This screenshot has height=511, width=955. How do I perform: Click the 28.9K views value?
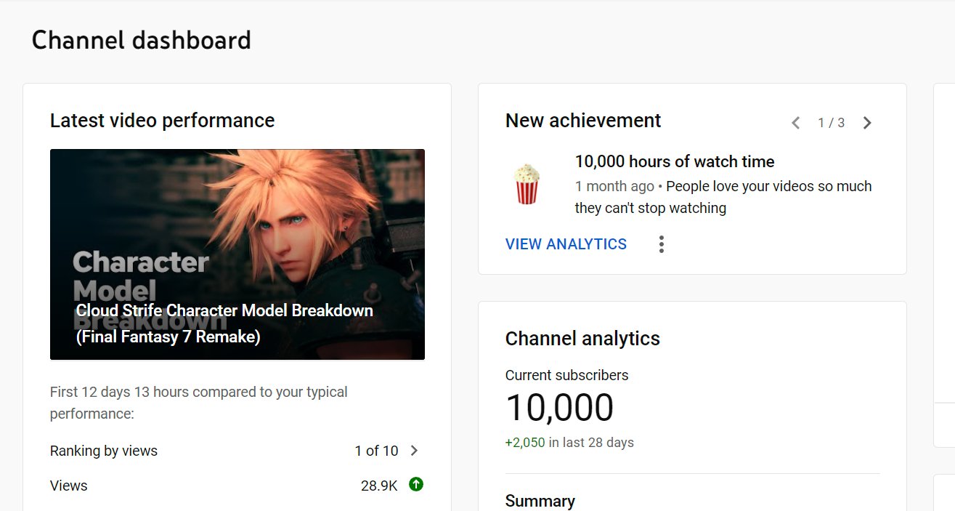[x=379, y=486]
